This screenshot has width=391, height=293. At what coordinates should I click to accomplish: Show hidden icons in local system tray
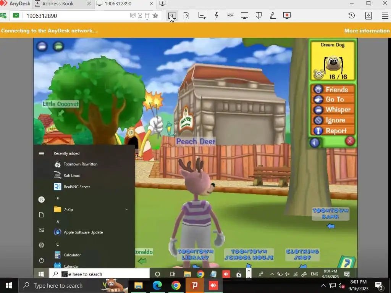(323, 285)
